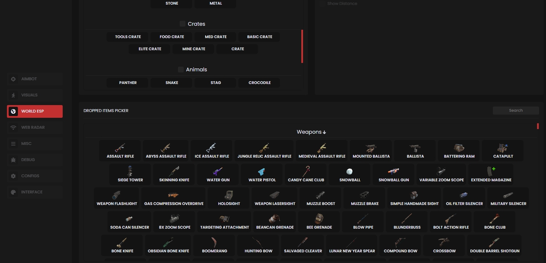Screen dimensions: 546x263
Task: Select the Bee Grenade item icon
Action: point(319,219)
